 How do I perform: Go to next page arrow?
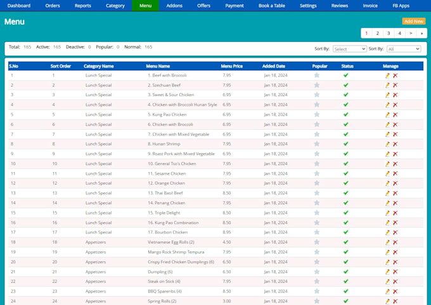tap(411, 33)
